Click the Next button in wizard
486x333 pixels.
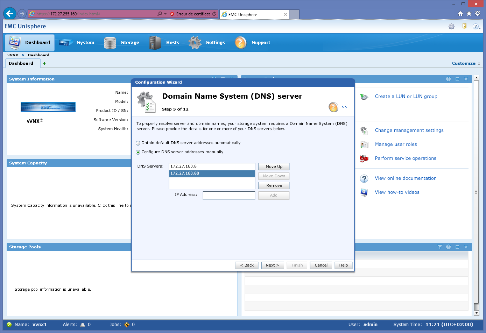(x=272, y=265)
